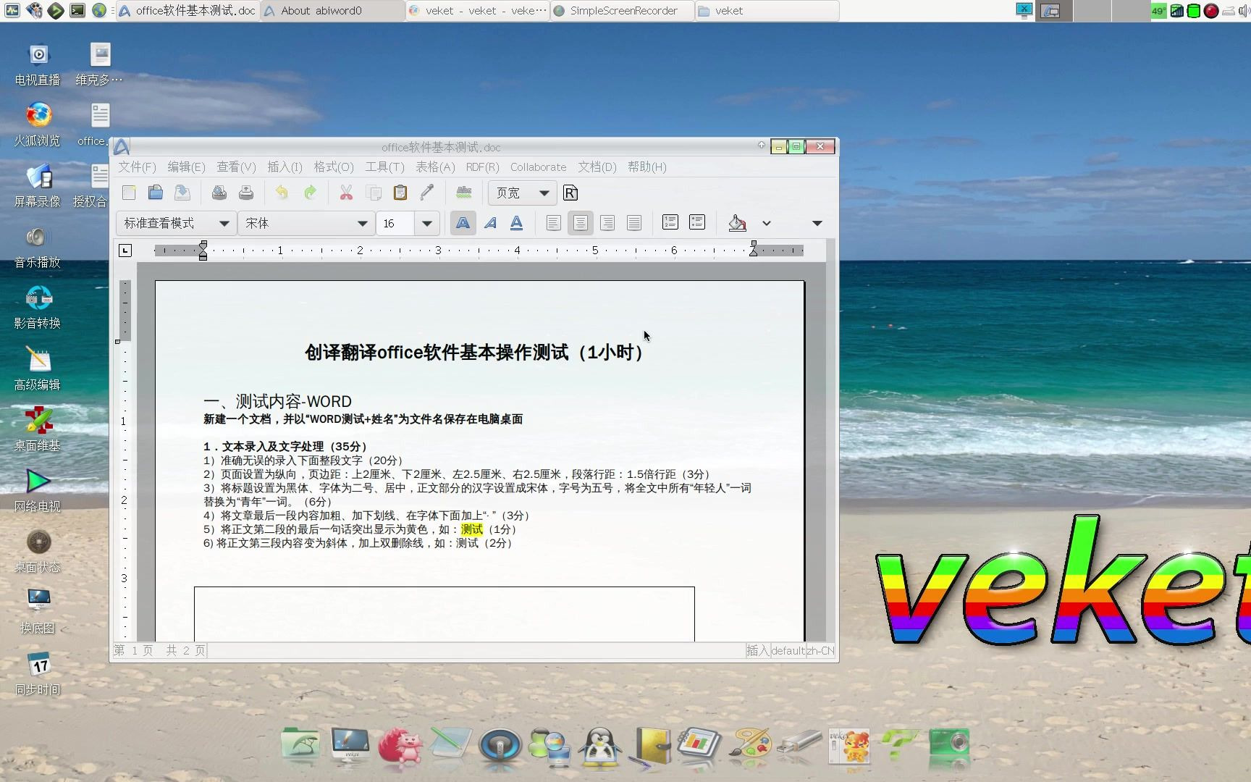This screenshot has height=782, width=1251.
Task: Switch to veket folder taskbar window
Action: click(767, 11)
